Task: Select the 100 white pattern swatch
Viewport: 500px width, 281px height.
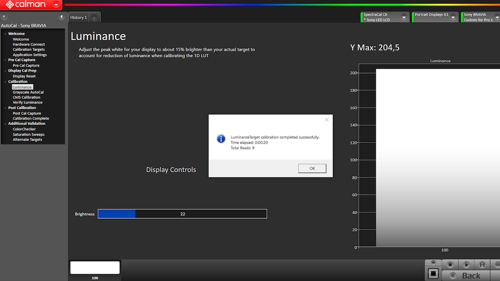Action: (95, 268)
